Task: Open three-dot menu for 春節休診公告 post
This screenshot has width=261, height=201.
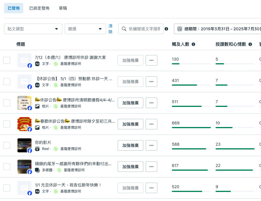Action: 151,124
